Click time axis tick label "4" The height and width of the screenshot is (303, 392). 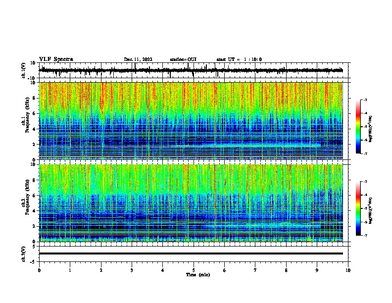point(163,270)
